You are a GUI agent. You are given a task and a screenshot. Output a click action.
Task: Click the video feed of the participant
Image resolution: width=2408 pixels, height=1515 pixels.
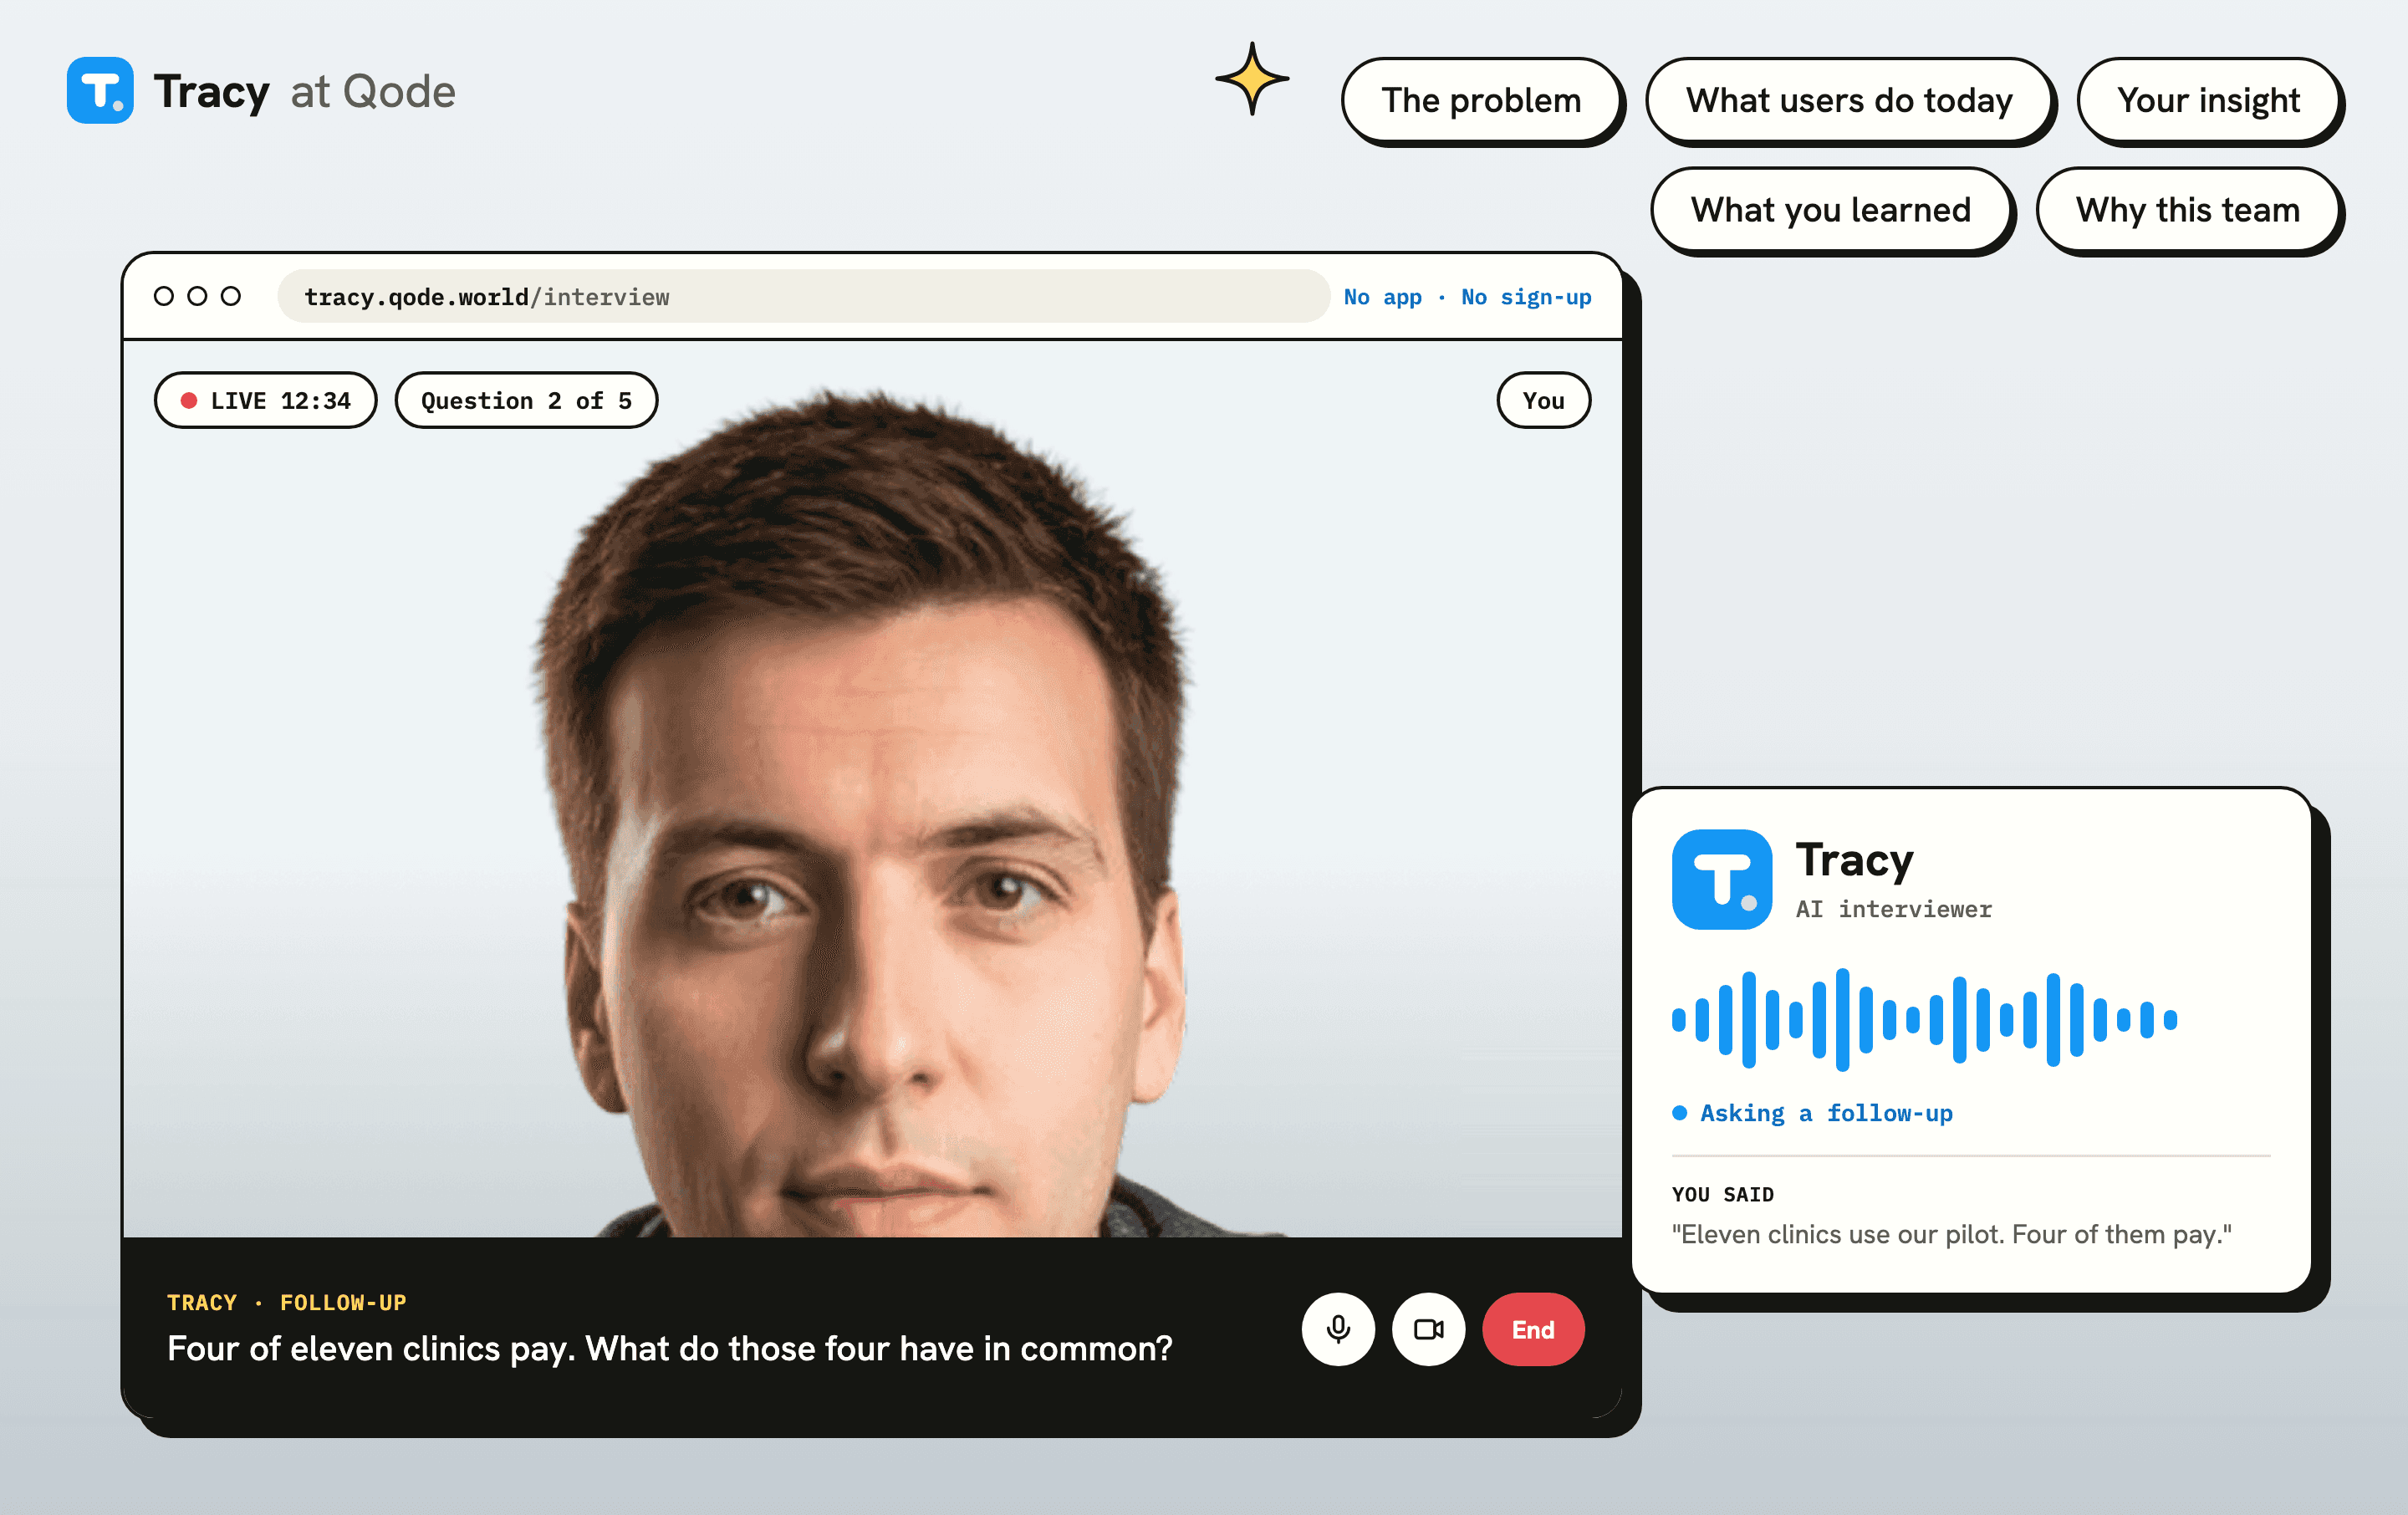[871, 789]
